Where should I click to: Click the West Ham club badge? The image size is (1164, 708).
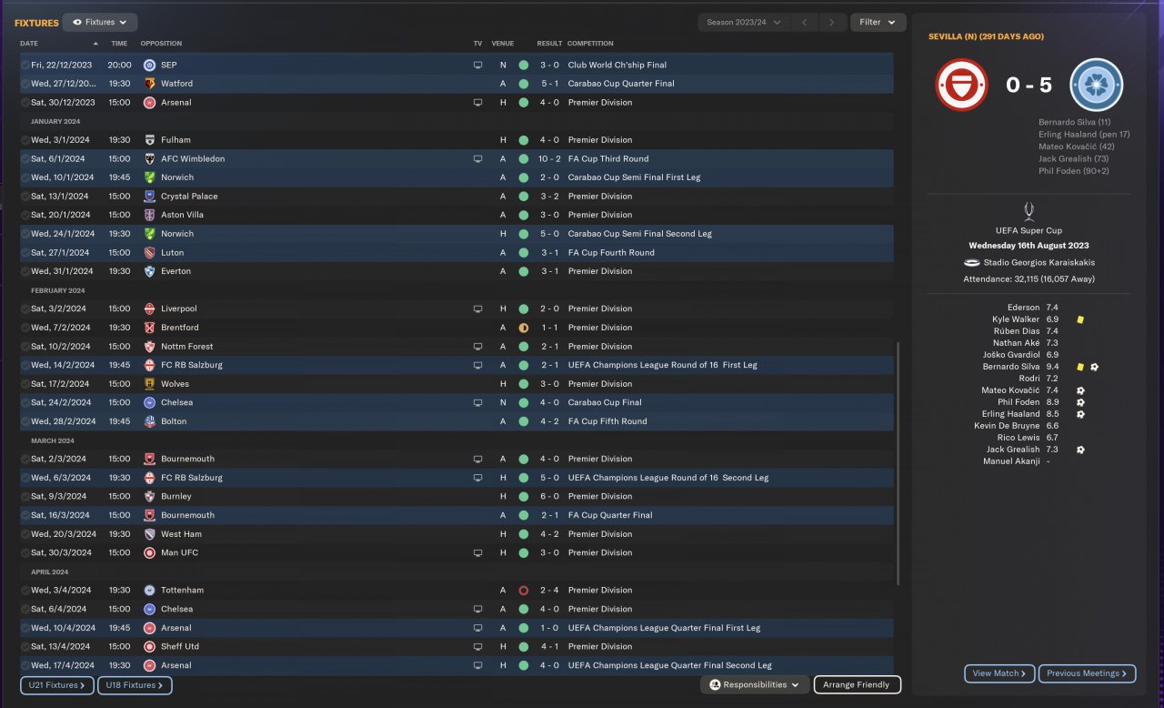[x=150, y=534]
